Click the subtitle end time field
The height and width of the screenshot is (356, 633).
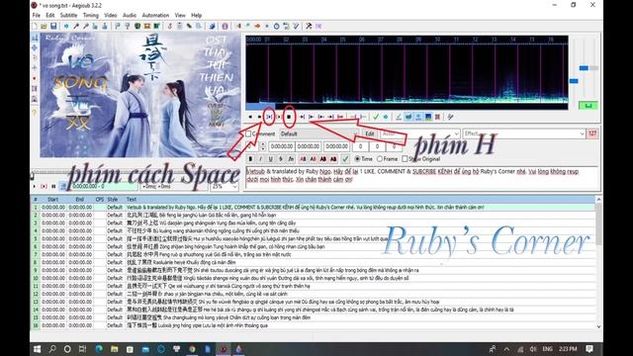[x=309, y=146]
